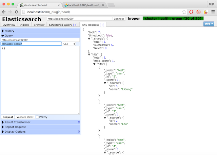This screenshot has height=155, width=217.
Task: Open the Info dropdown button
Action: click(x=209, y=24)
